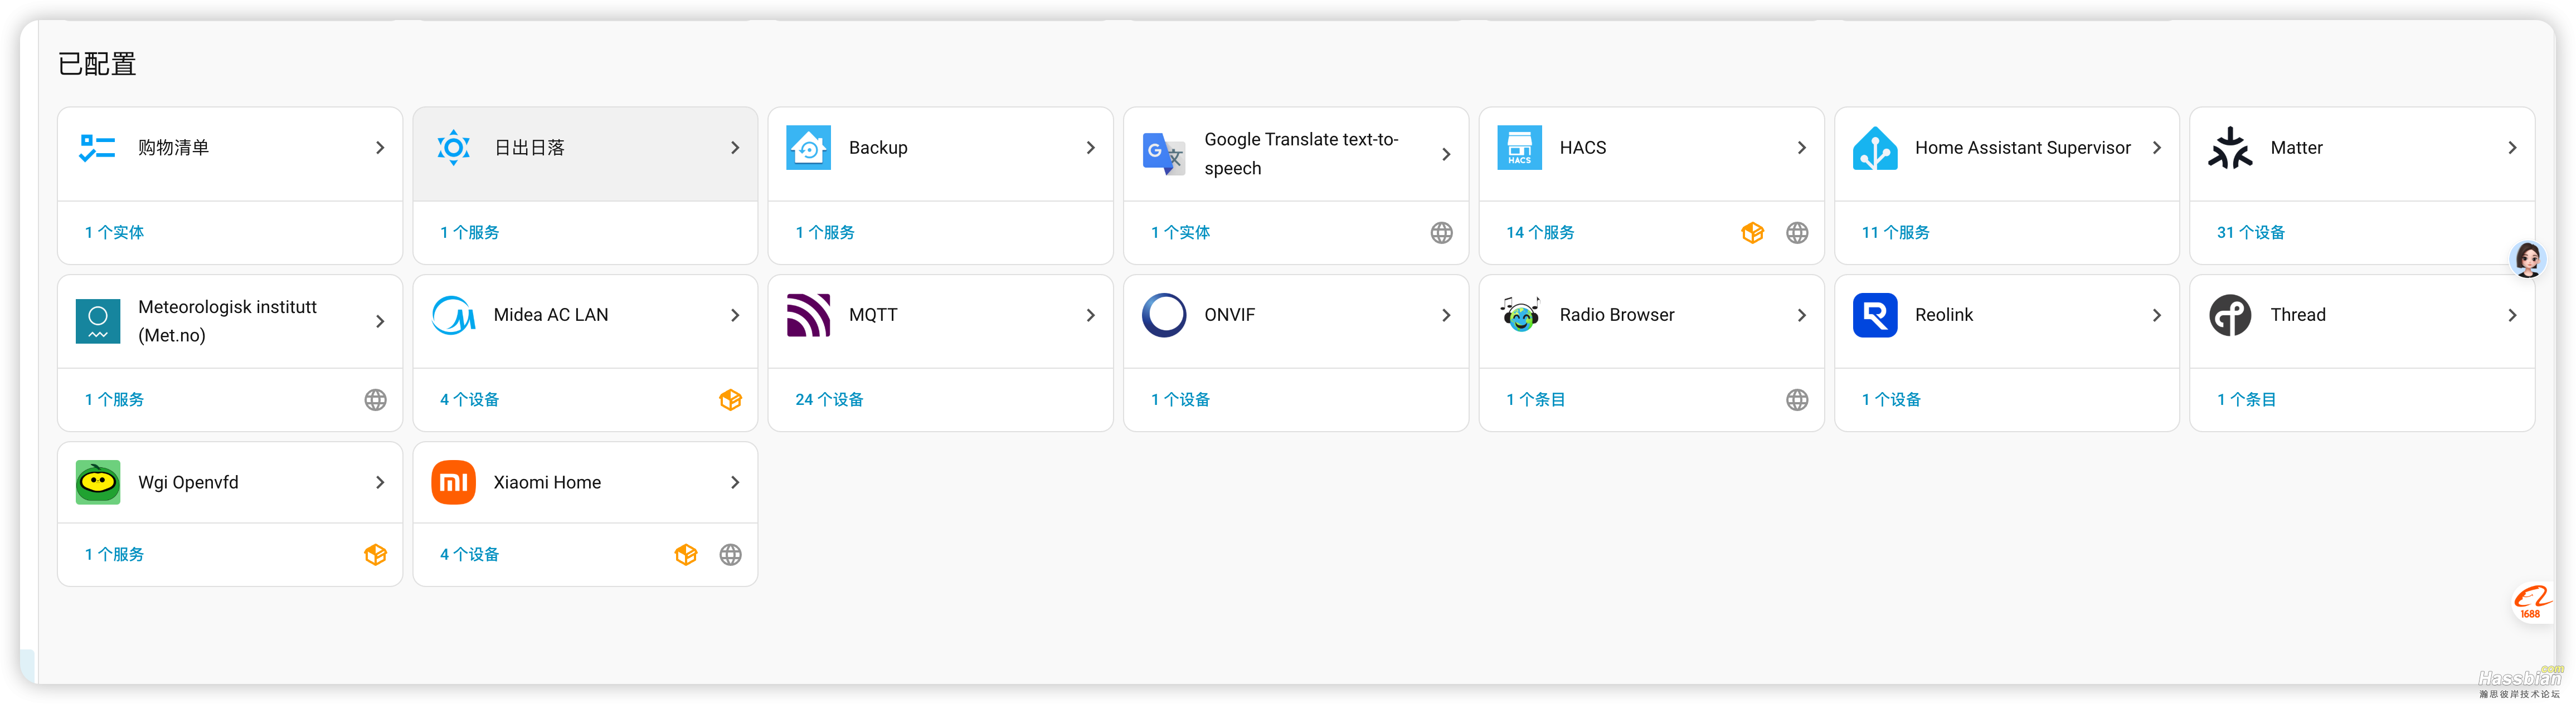Click the Reolink logo icon

[1875, 315]
